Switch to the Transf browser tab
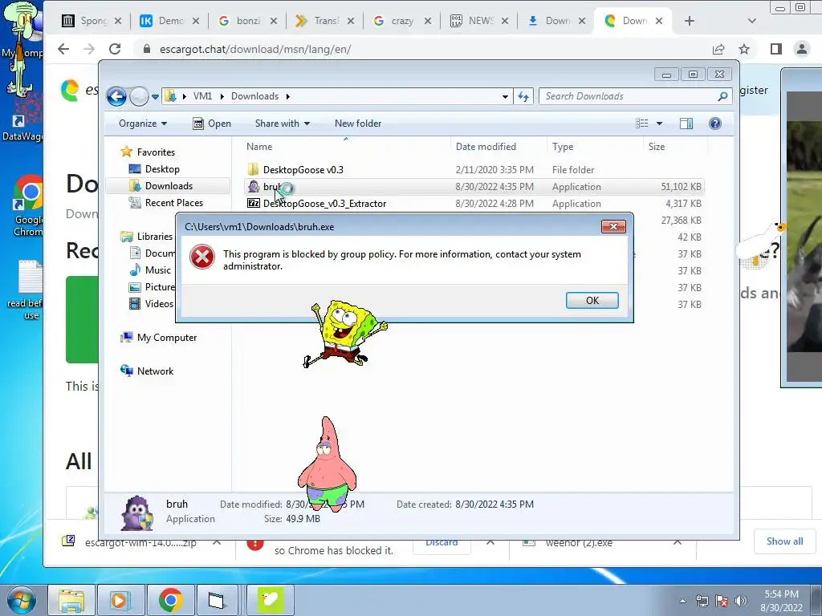The width and height of the screenshot is (822, 616). coord(325,21)
